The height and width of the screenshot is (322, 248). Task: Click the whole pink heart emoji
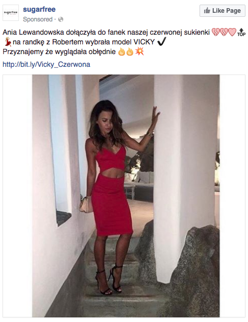click(x=232, y=32)
